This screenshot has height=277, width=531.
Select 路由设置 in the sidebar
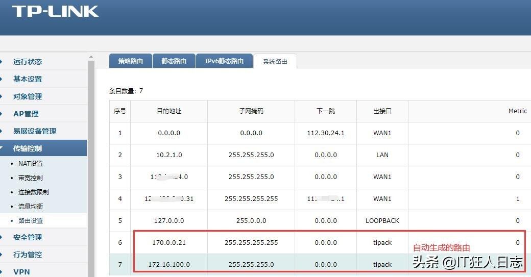30,221
